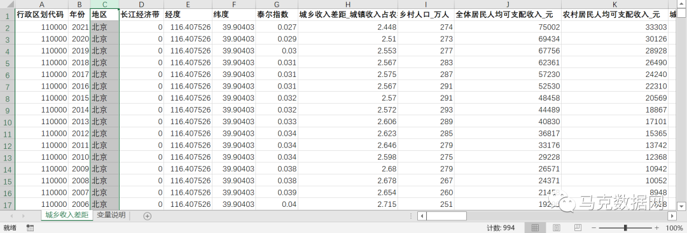This screenshot has width=687, height=233.
Task: Click the 泰尔指数 header cell
Action: 277,15
